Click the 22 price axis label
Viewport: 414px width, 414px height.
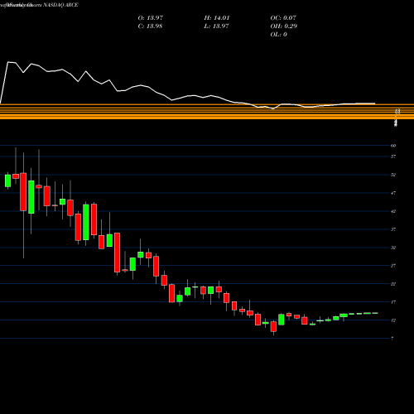pyautogui.click(x=393, y=284)
